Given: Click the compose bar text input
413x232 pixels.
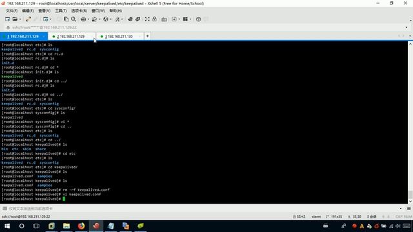Looking at the screenshot, I should (x=203, y=209).
